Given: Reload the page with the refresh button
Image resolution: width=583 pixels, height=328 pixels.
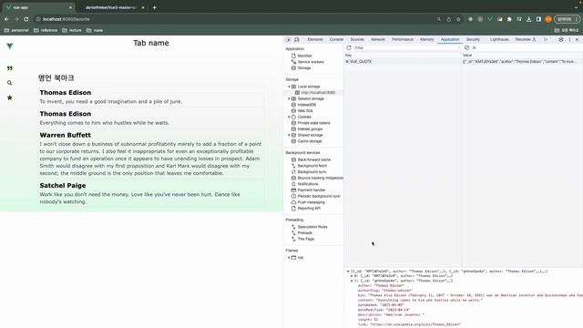Looking at the screenshot, I should click(x=26, y=19).
